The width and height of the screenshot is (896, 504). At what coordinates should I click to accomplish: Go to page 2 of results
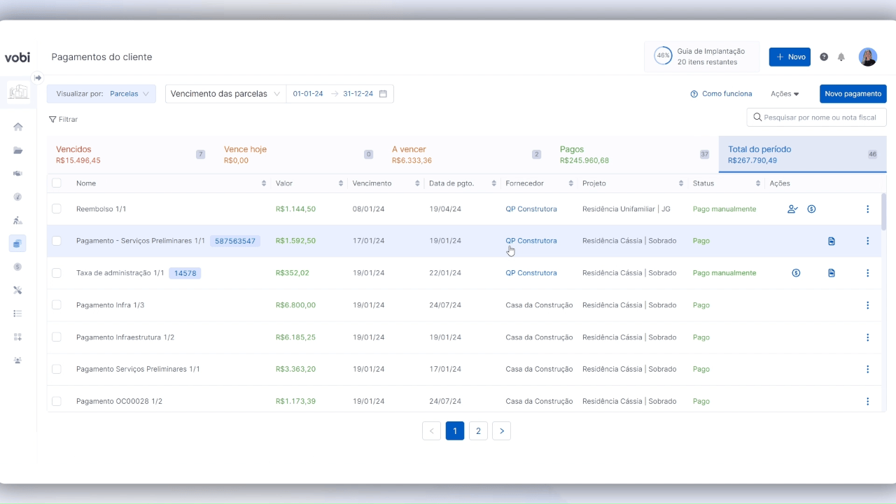(478, 431)
